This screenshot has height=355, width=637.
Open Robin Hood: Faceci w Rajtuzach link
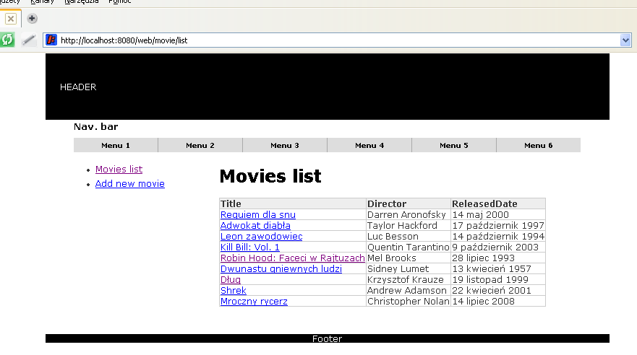coord(293,258)
